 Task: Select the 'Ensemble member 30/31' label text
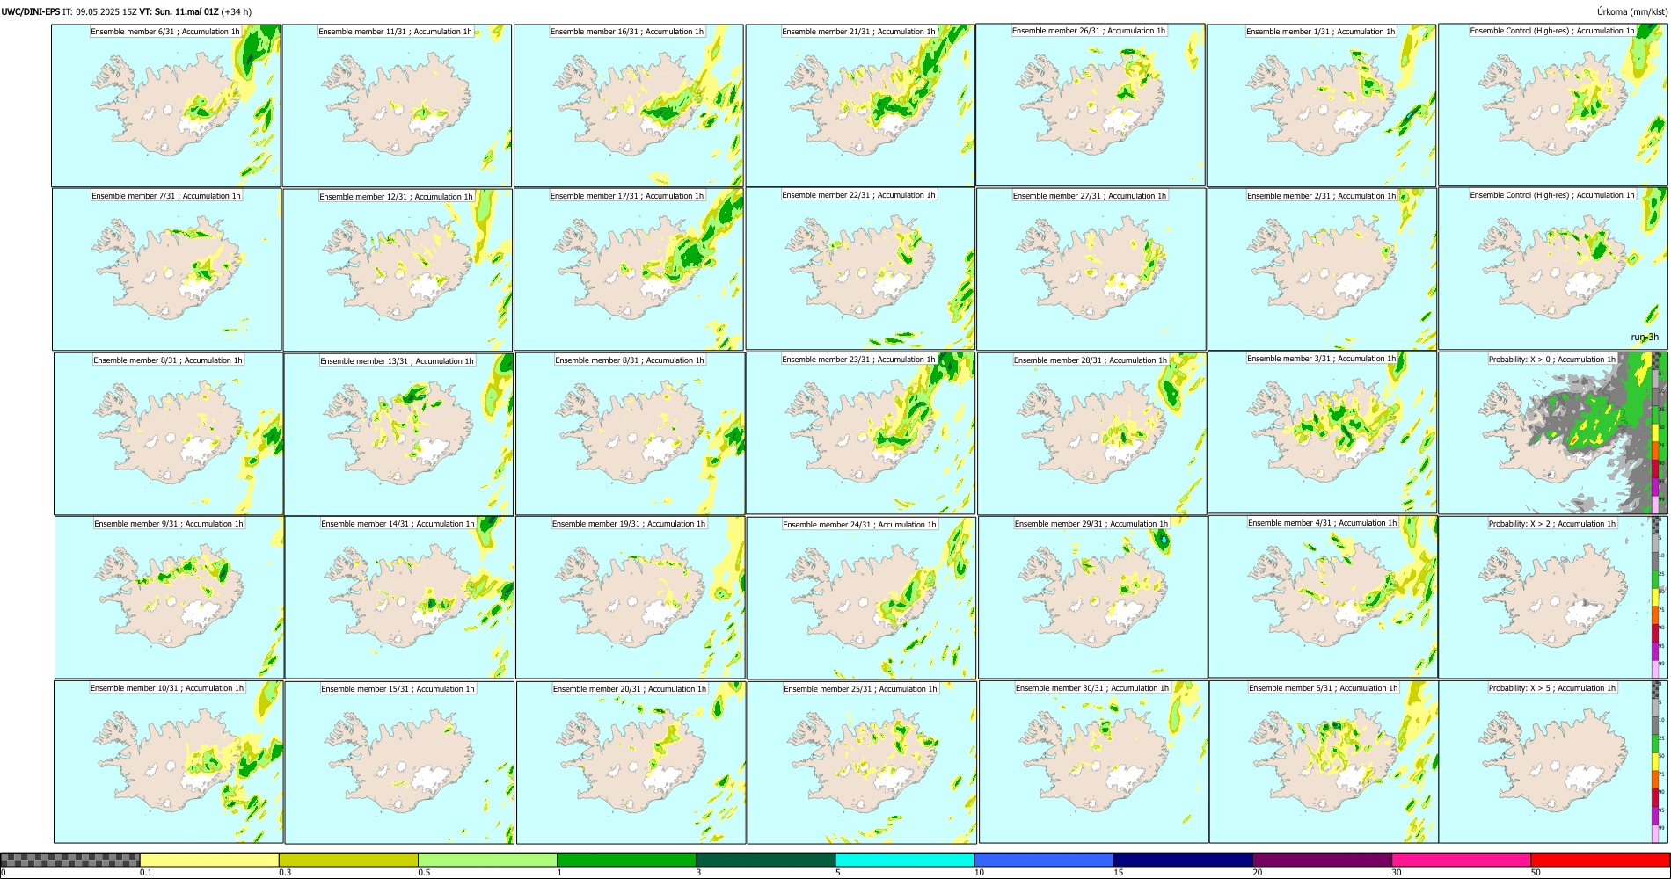[1092, 688]
